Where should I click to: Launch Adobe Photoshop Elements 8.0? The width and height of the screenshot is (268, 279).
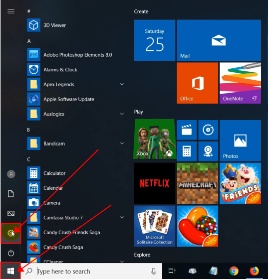pos(77,55)
